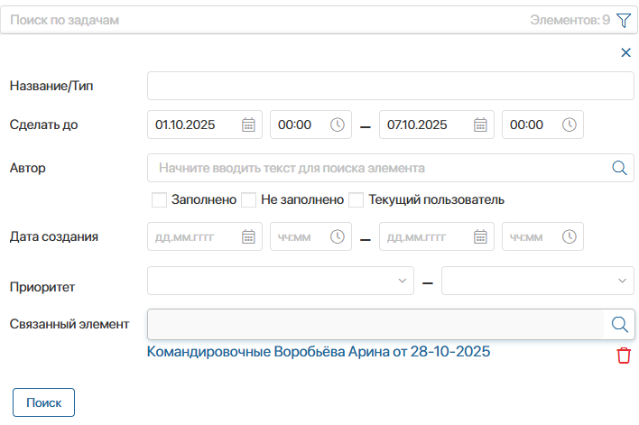The image size is (639, 425).
Task: Enable the 'Не заполнено' checkbox
Action: click(249, 199)
